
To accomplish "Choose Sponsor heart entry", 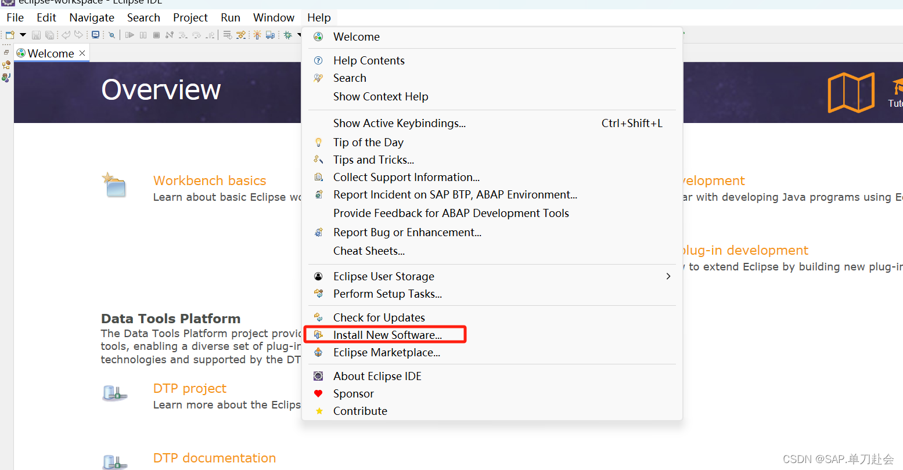I will [492, 393].
